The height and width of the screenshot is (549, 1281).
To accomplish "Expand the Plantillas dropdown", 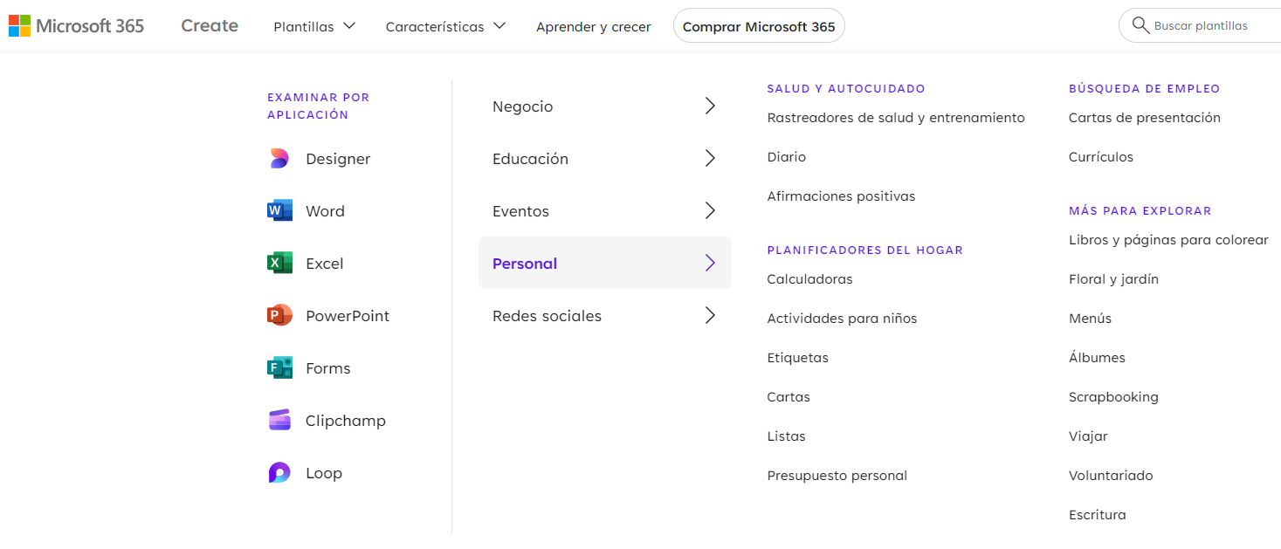I will point(314,26).
